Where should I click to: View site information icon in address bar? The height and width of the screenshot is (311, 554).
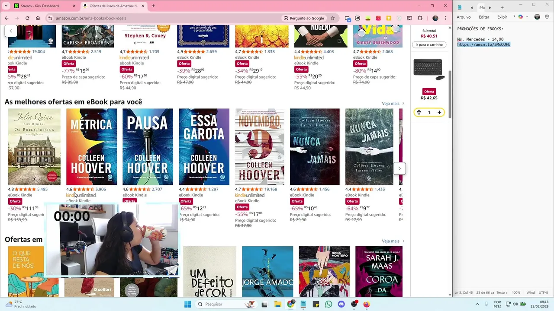50,18
